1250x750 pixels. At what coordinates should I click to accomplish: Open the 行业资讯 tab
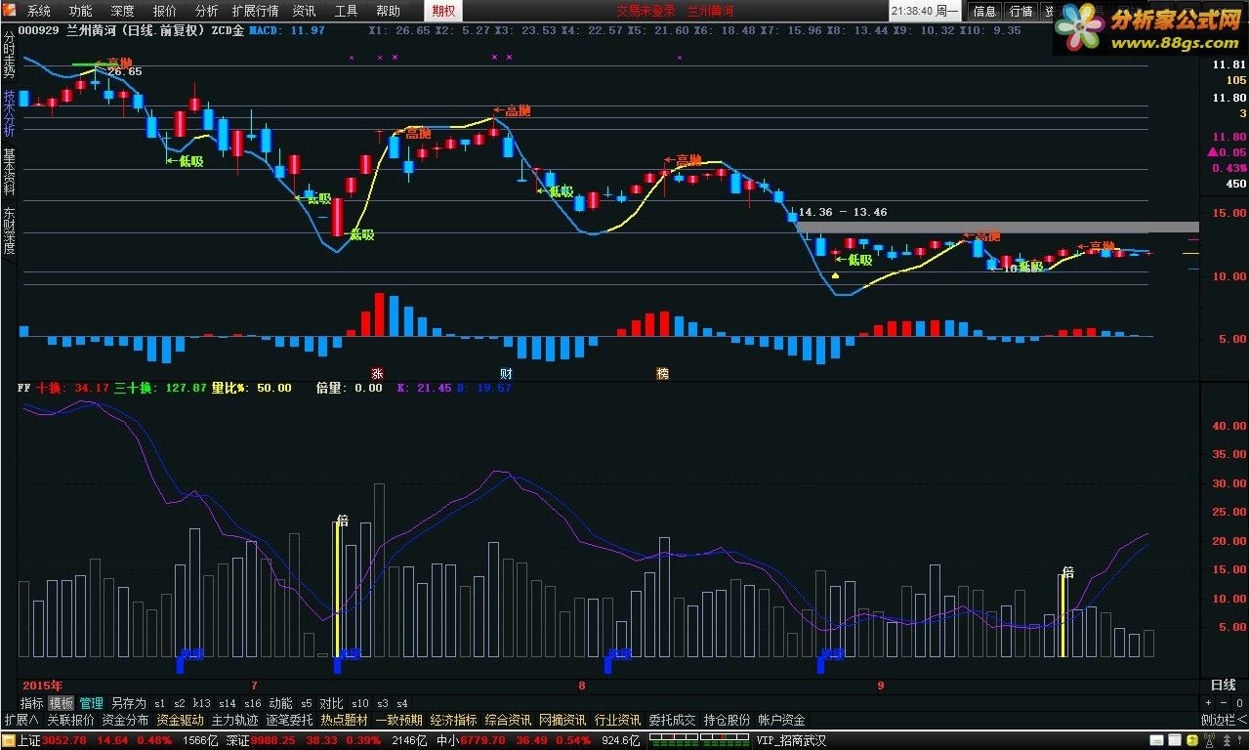(617, 720)
